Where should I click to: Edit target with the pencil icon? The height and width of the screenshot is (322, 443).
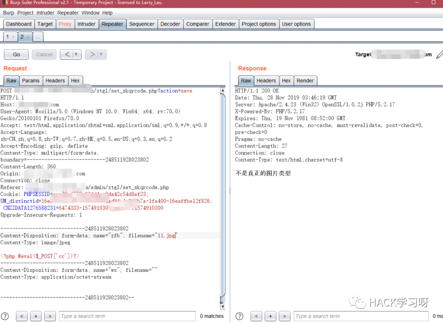[x=439, y=55]
